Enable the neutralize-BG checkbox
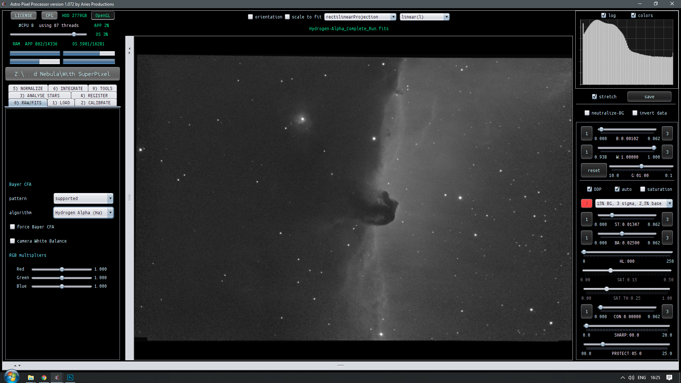681x383 pixels. point(587,113)
